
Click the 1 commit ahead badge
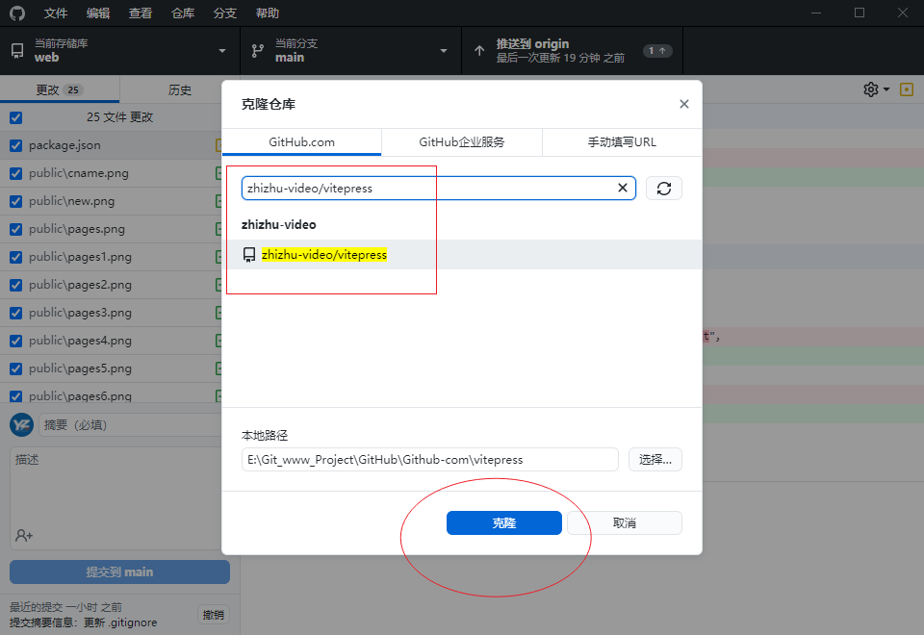pos(657,51)
